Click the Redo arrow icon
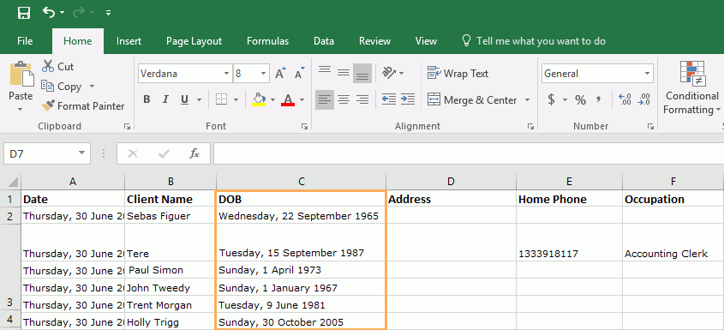Viewport: 724px width, 330px height. [80, 12]
